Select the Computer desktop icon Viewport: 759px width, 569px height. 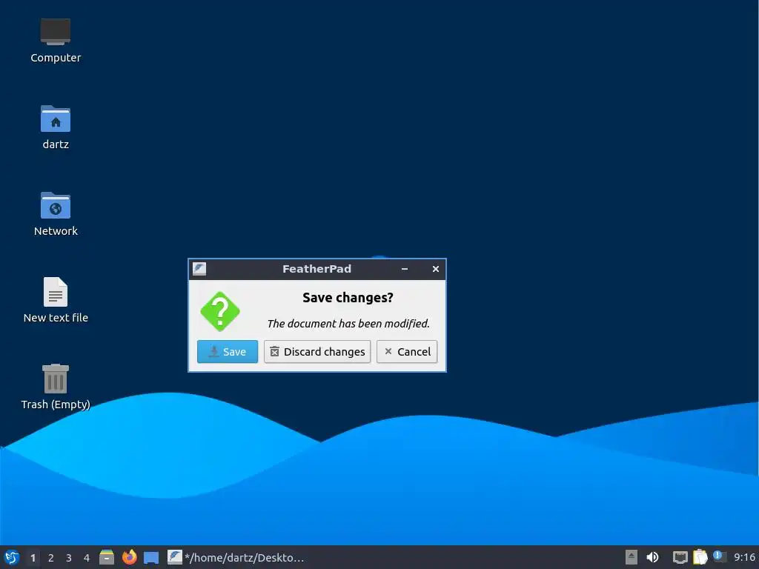point(56,41)
